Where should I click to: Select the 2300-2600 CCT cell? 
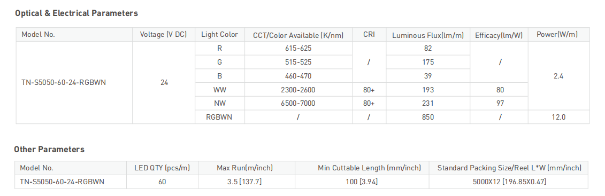pos(298,90)
